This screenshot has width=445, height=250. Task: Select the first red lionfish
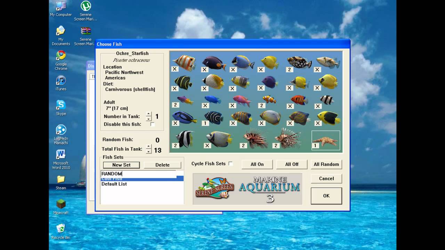click(x=255, y=138)
